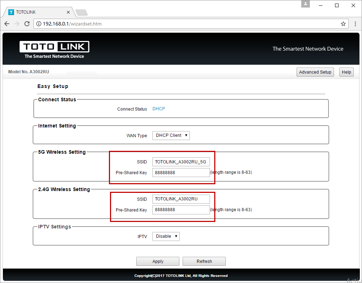Bookmark this page with the star icon

tap(343, 24)
